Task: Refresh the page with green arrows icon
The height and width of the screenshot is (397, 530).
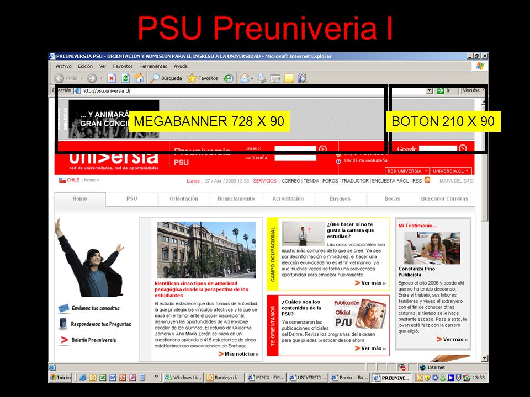Action: click(125, 78)
